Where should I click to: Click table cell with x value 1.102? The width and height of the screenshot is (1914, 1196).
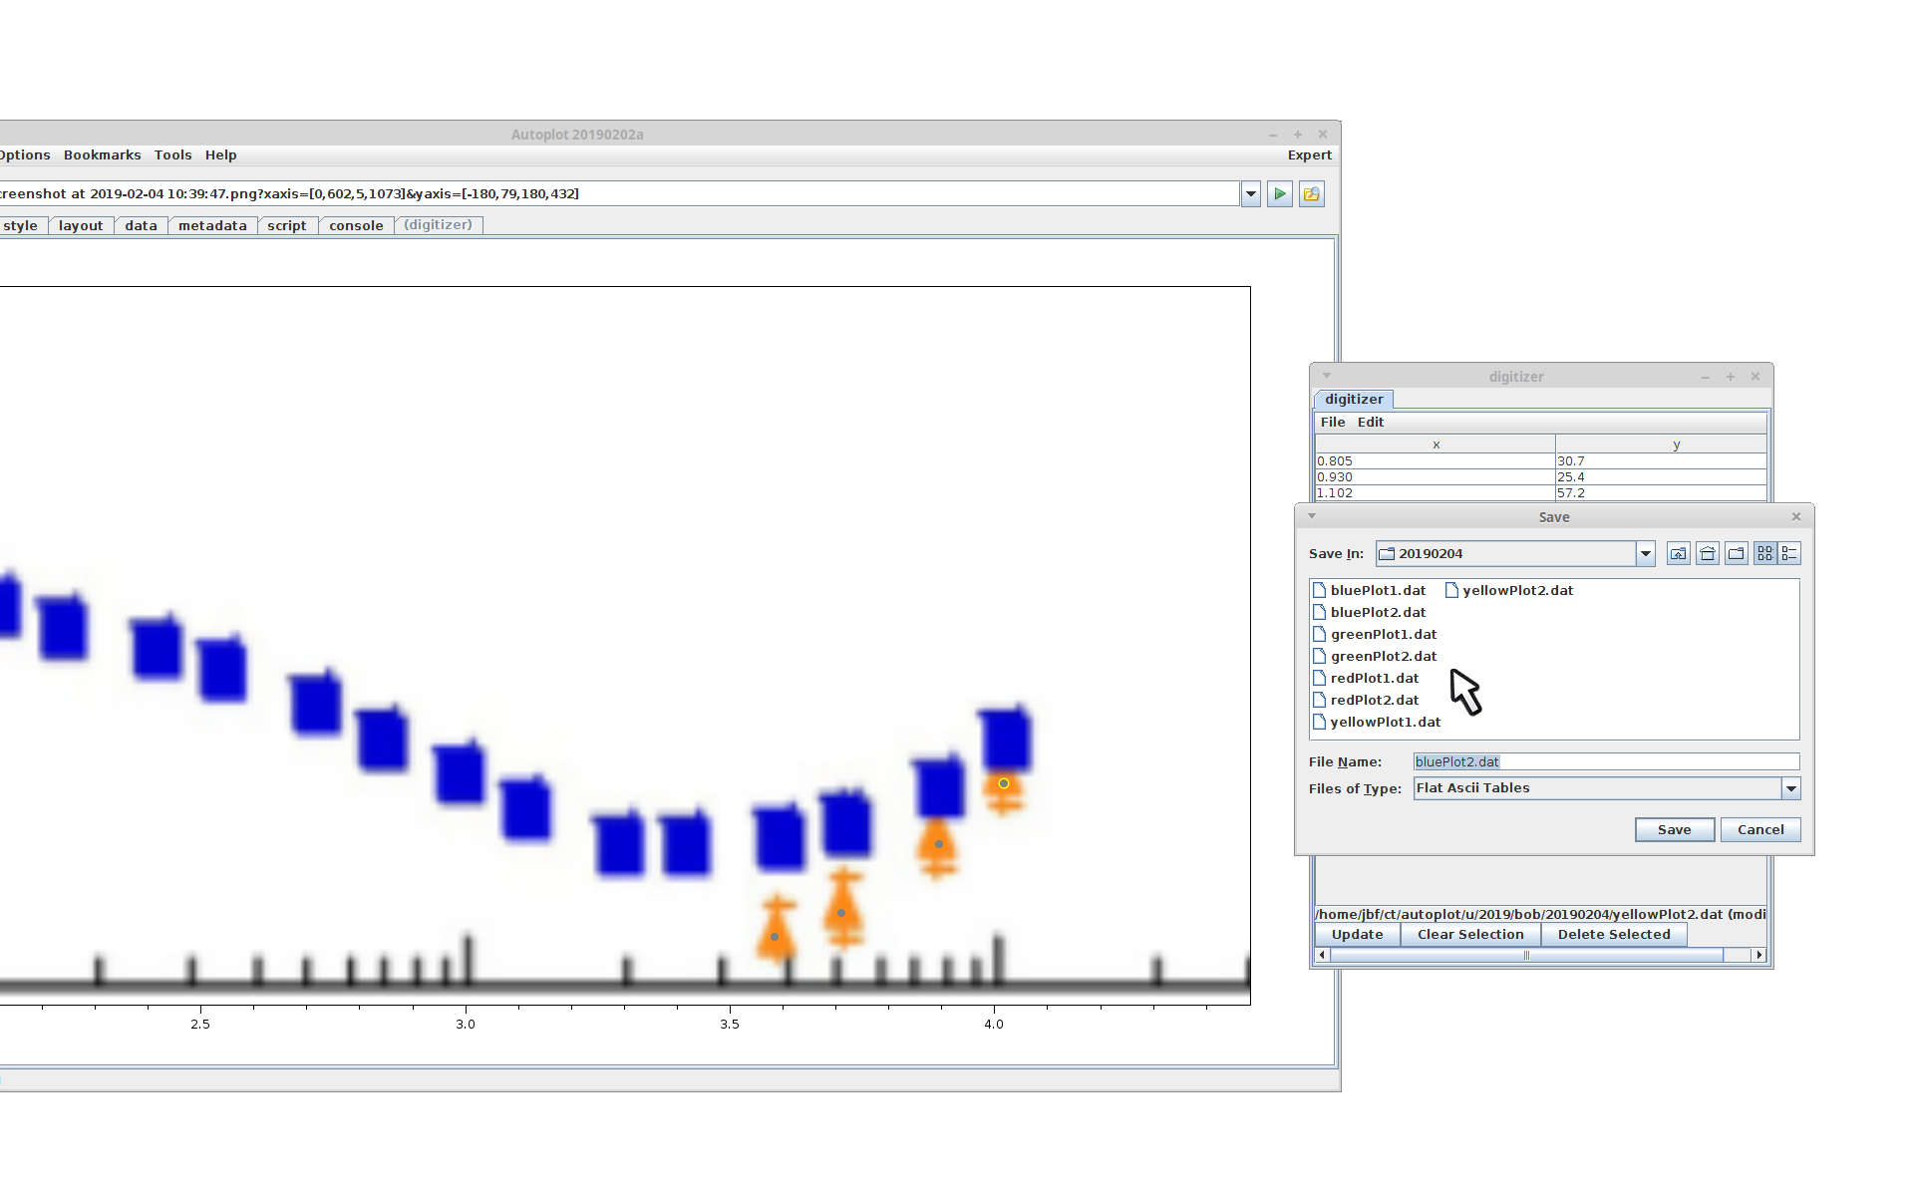pyautogui.click(x=1435, y=493)
